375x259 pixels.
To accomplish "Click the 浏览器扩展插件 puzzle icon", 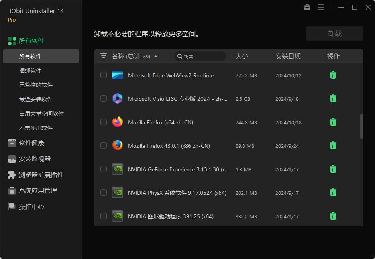I will 12,175.
